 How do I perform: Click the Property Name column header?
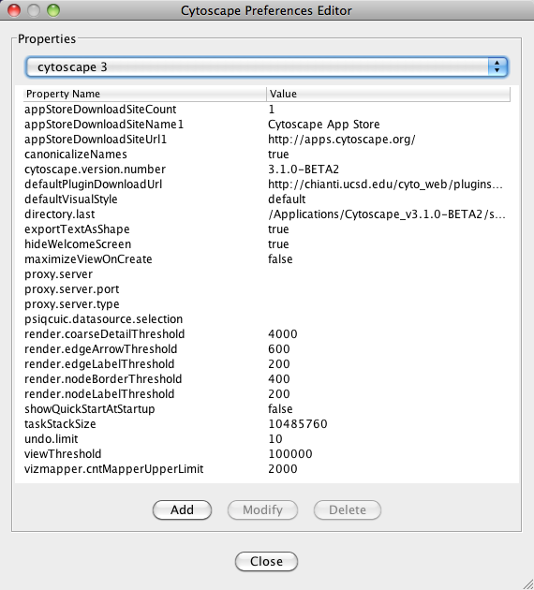coord(144,94)
